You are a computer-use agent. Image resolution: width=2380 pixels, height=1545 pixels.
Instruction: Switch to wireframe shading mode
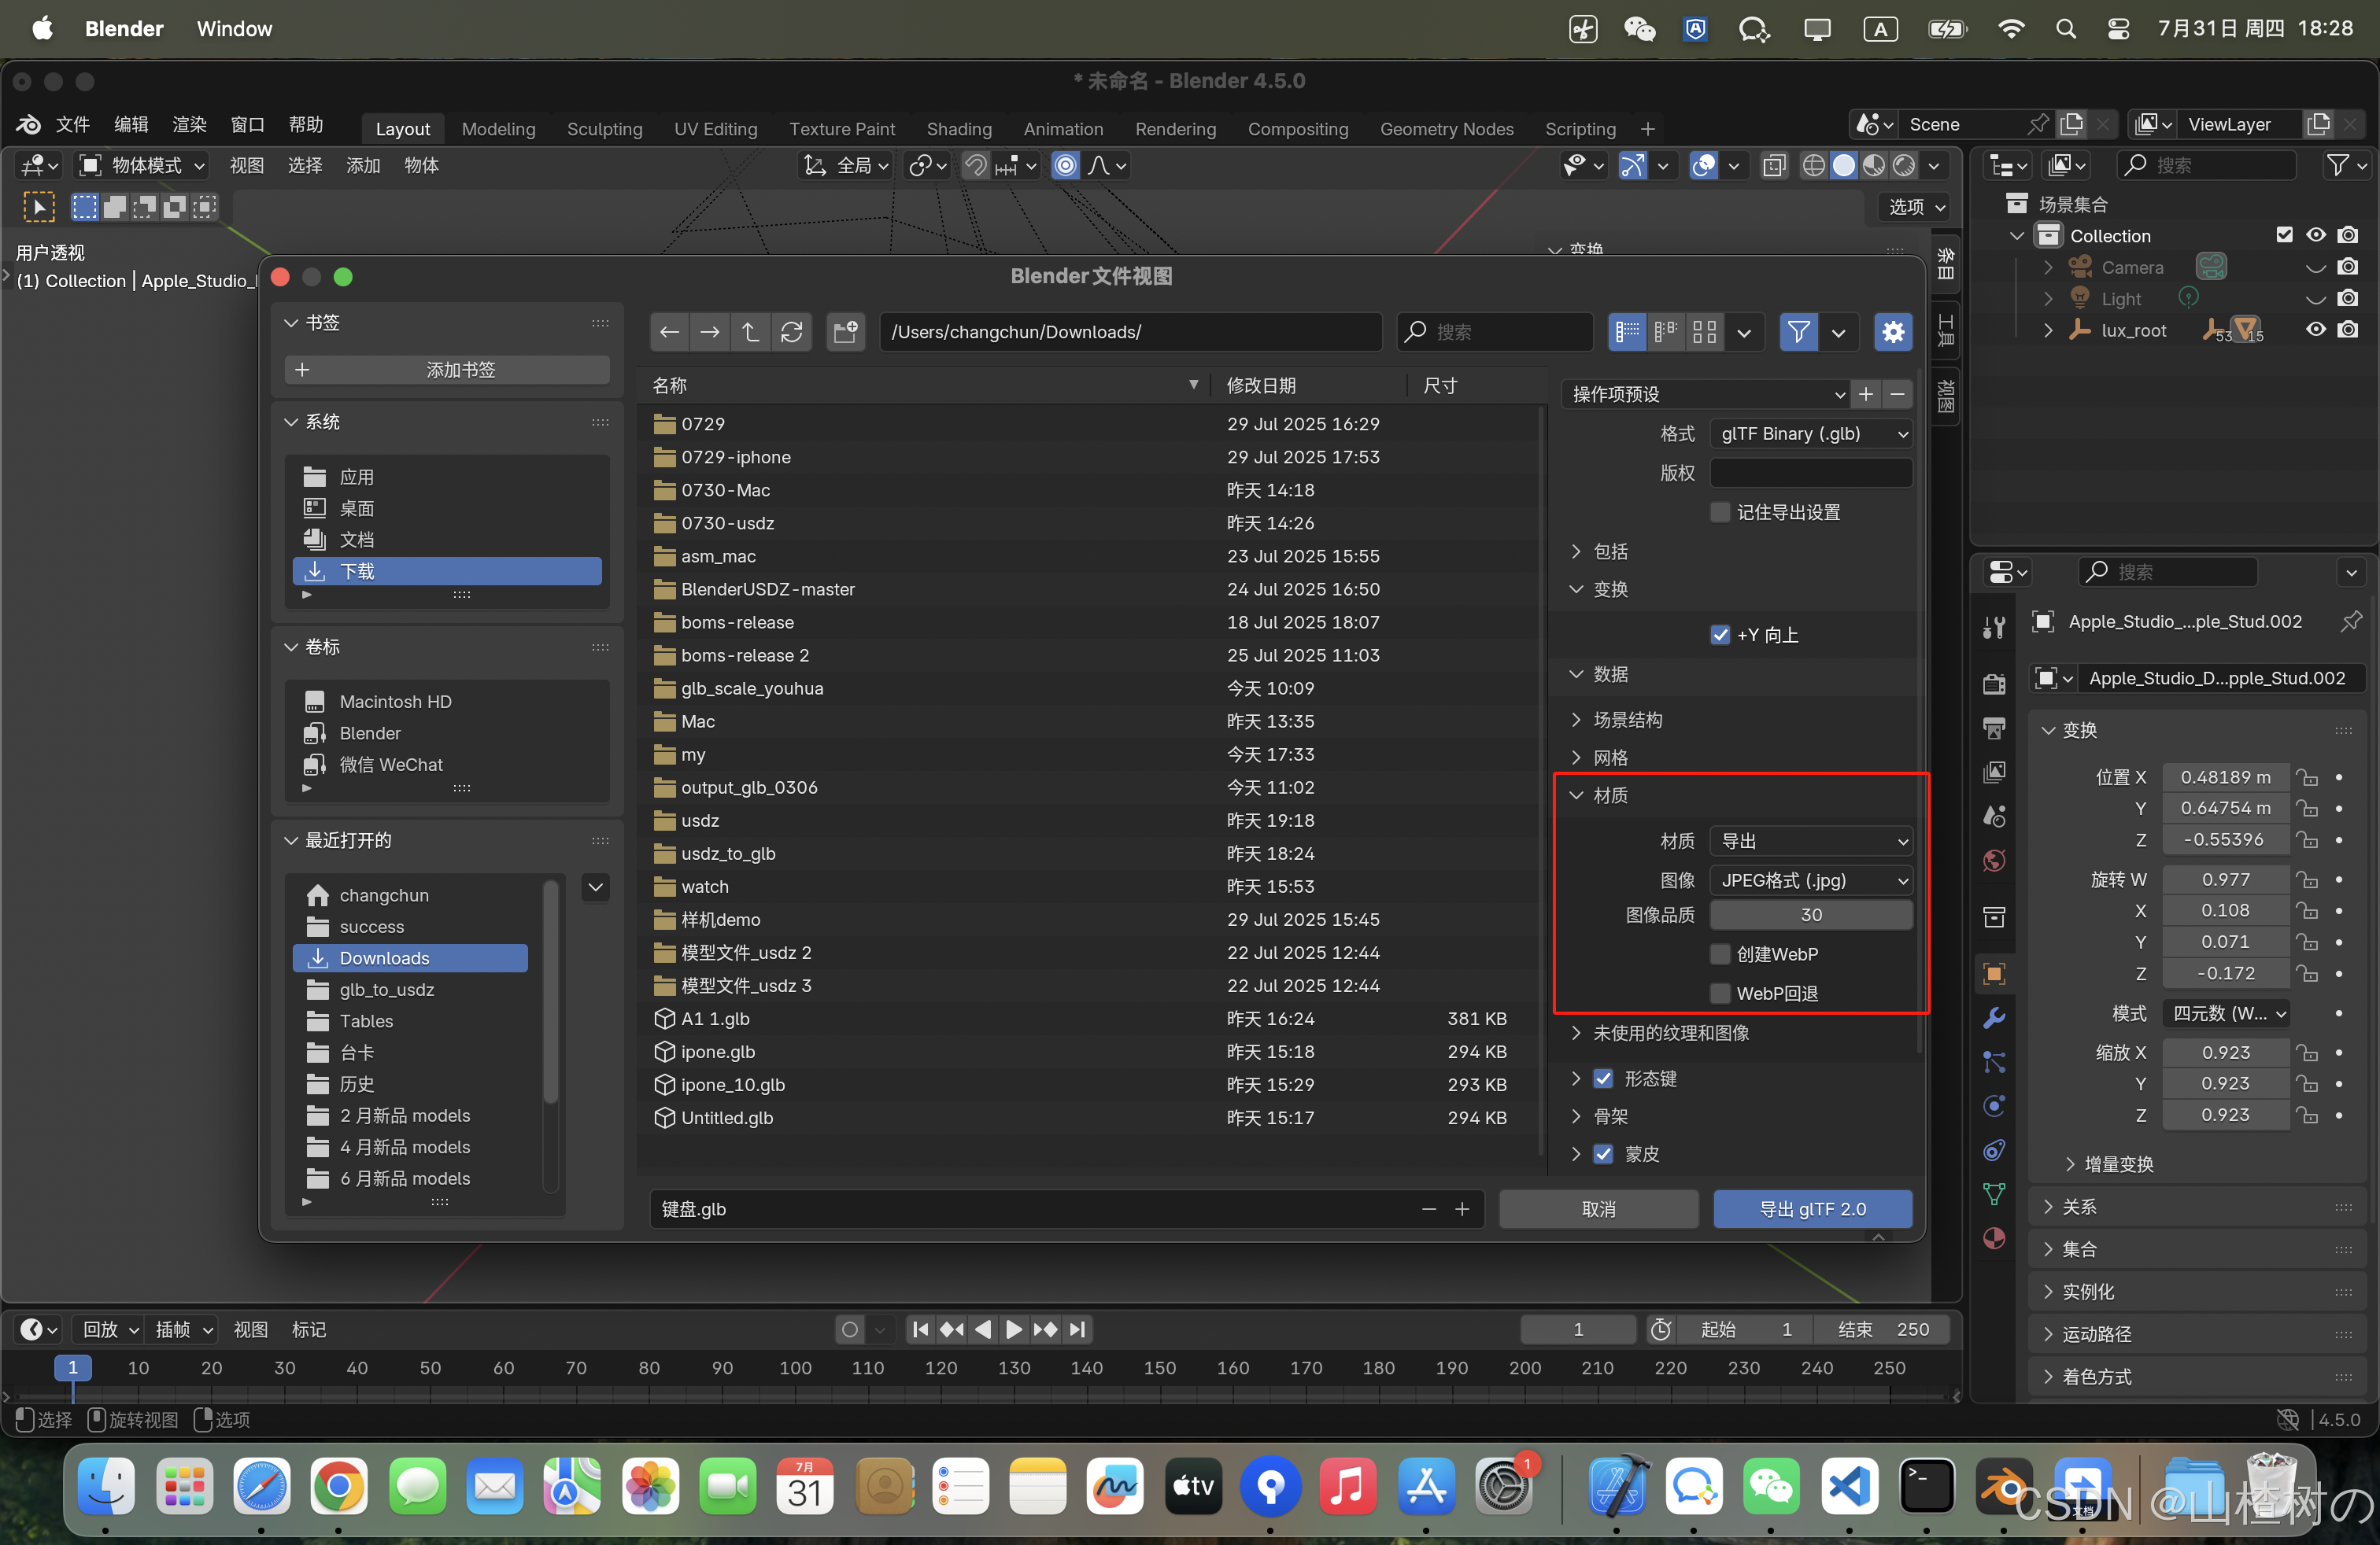(1813, 166)
